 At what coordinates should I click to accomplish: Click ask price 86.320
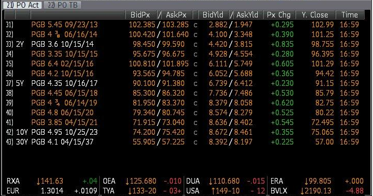pos(173,93)
